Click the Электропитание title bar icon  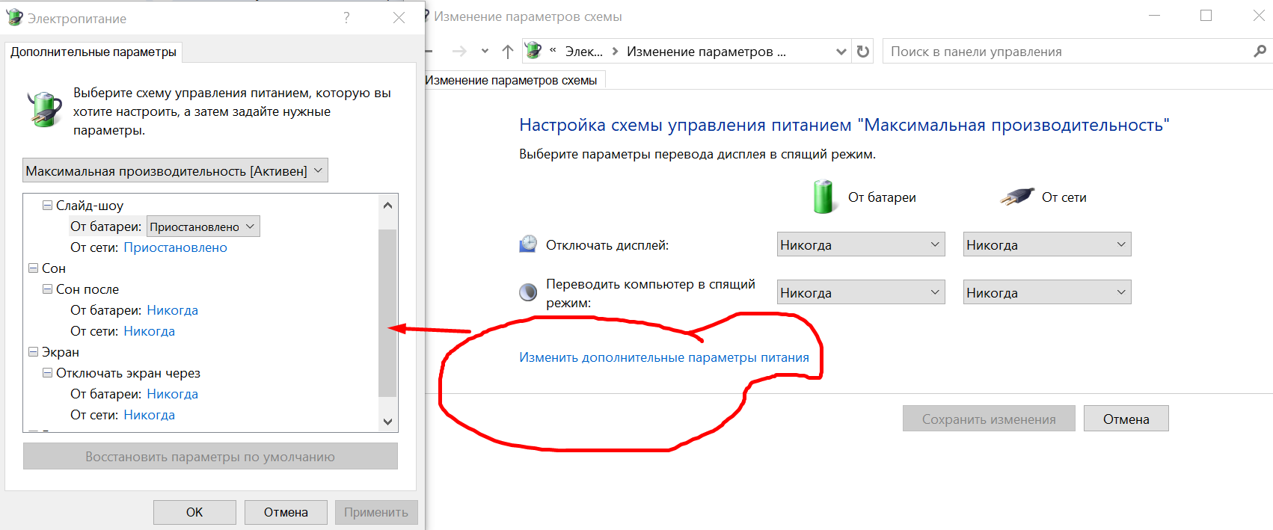[x=14, y=17]
